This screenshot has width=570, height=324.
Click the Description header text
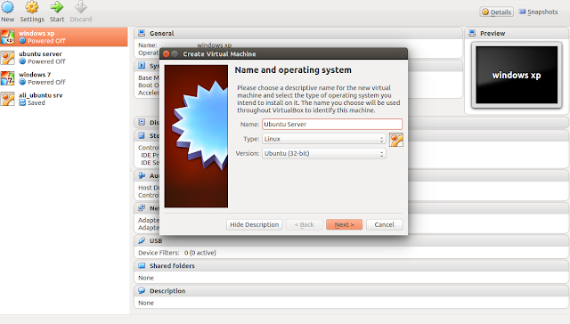[167, 290]
